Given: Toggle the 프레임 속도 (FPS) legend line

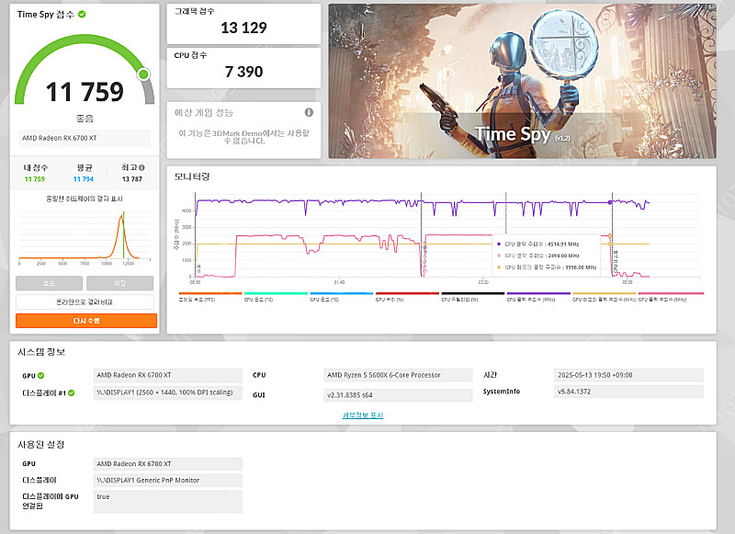Looking at the screenshot, I should click(x=210, y=297).
